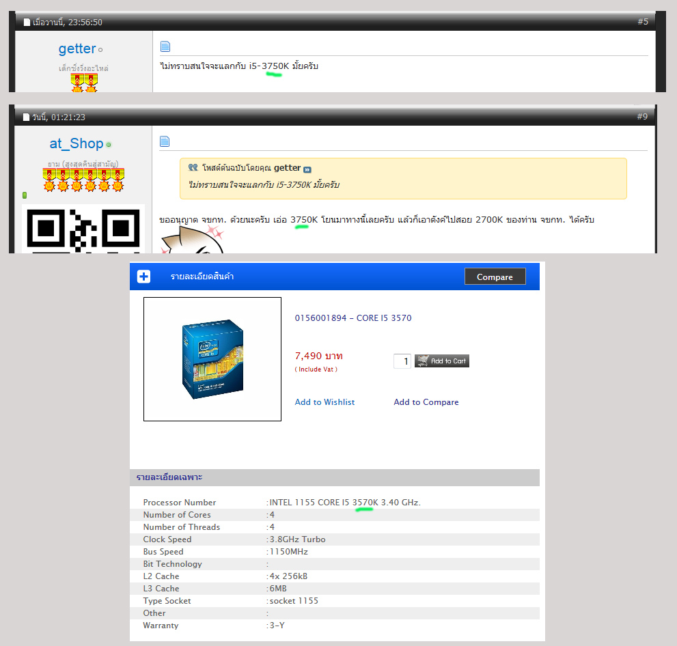Open at_Shop's user profile link
677x646 pixels.
coord(77,143)
